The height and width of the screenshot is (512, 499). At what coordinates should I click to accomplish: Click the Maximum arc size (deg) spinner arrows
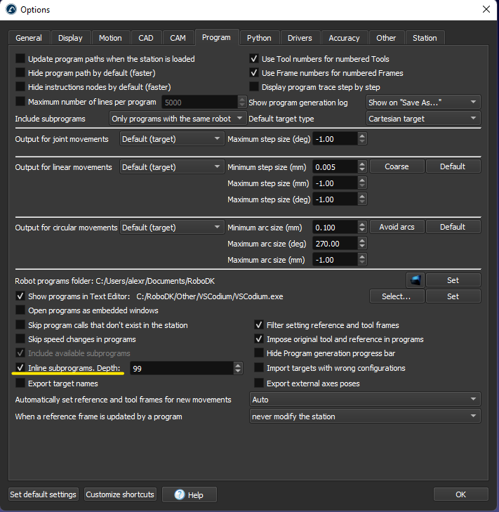click(362, 244)
